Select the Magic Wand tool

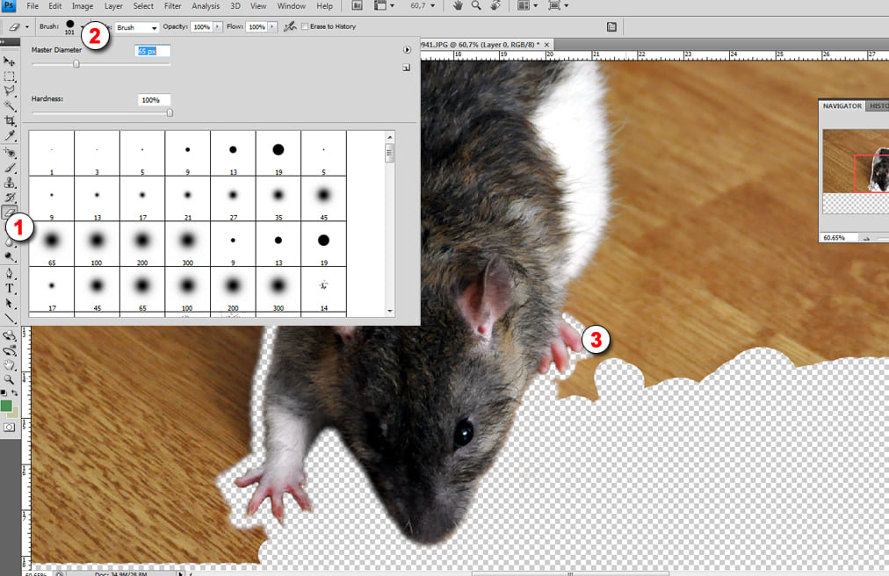pos(10,105)
